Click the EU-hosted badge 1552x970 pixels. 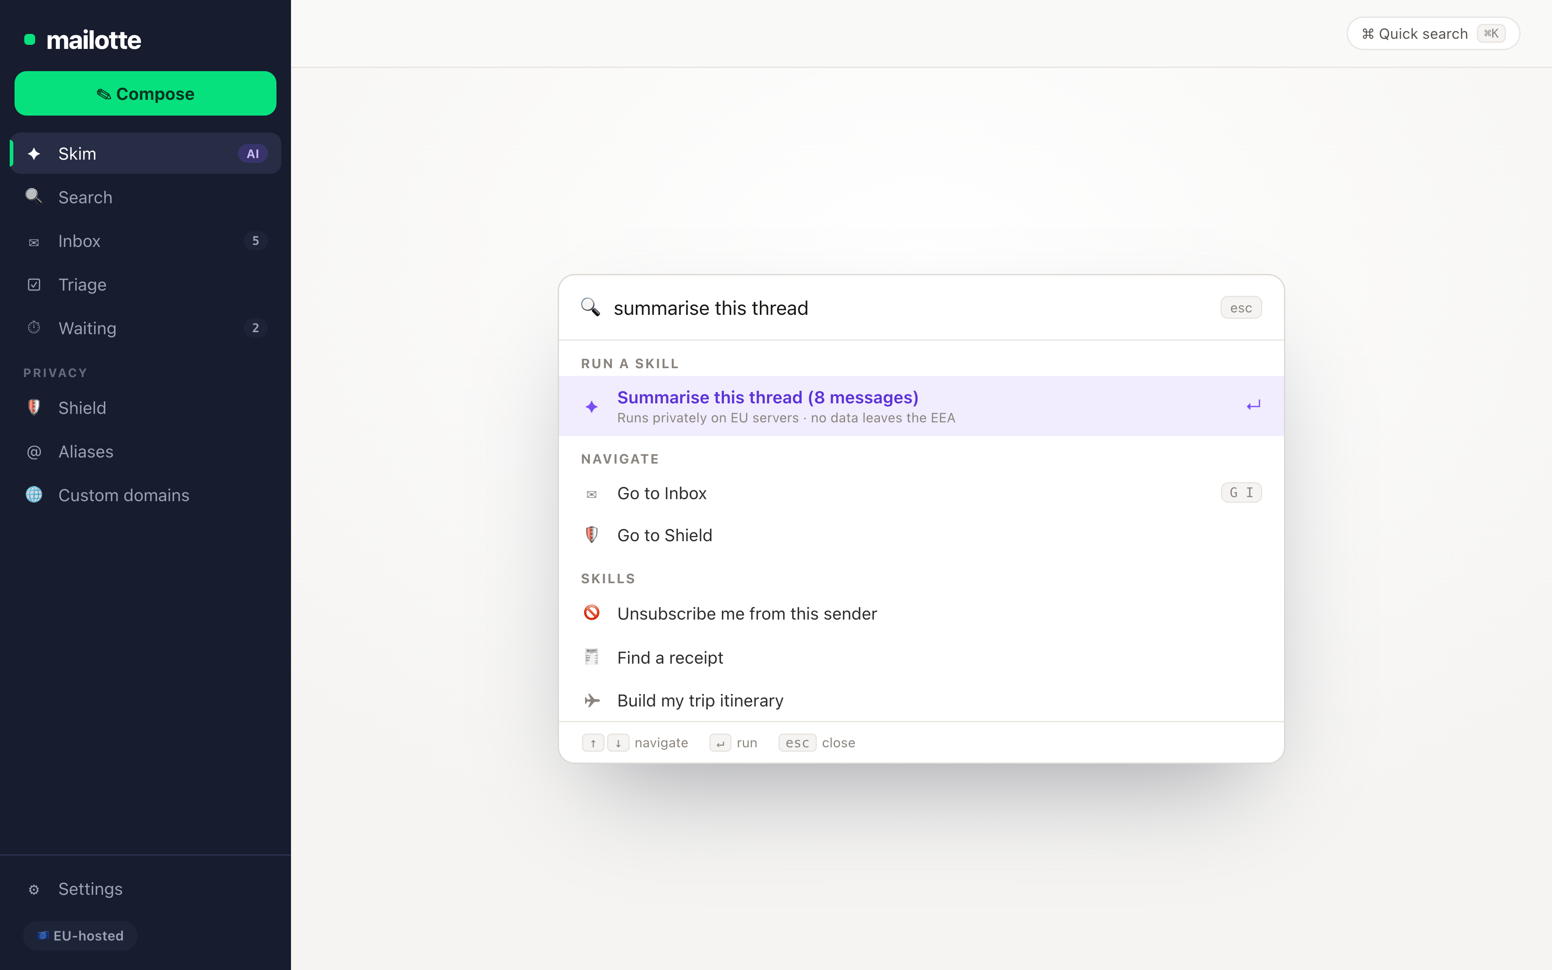click(80, 935)
